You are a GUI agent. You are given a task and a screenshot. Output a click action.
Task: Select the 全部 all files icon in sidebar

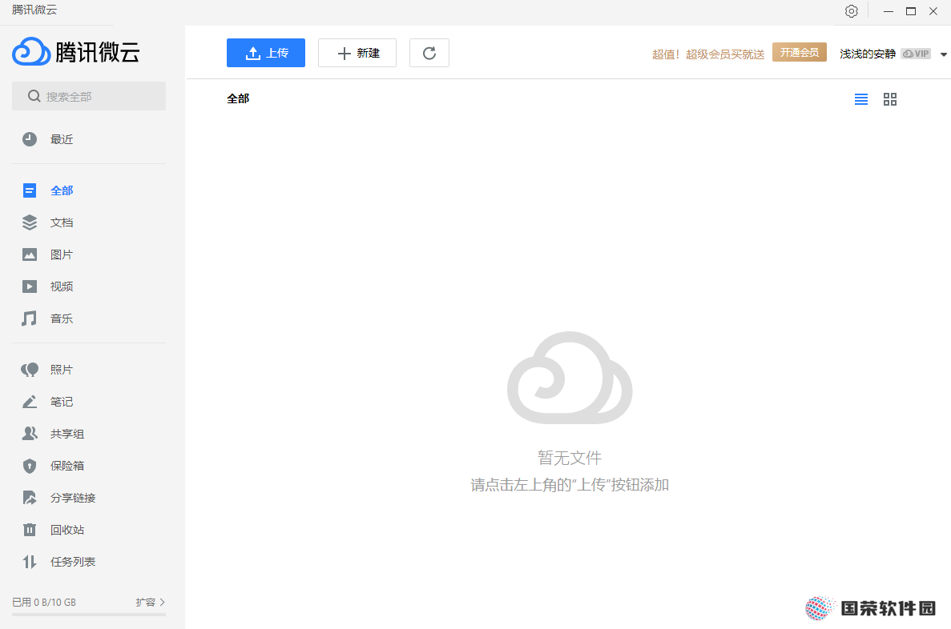click(29, 191)
